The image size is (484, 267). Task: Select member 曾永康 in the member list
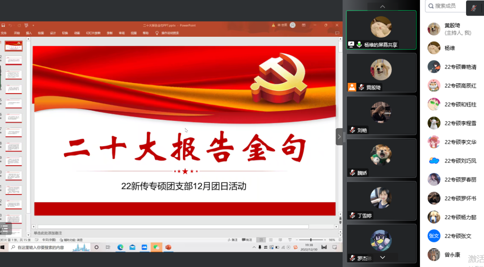click(x=445, y=255)
